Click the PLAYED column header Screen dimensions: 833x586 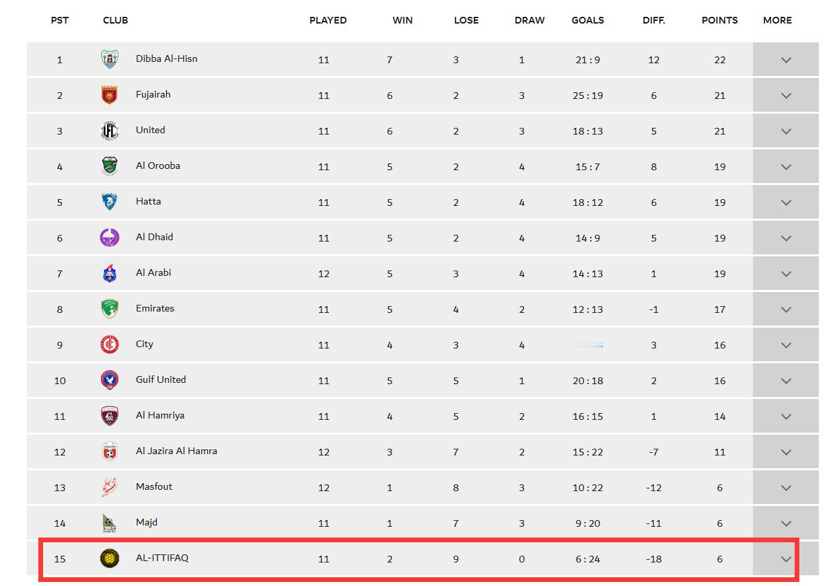tap(328, 20)
